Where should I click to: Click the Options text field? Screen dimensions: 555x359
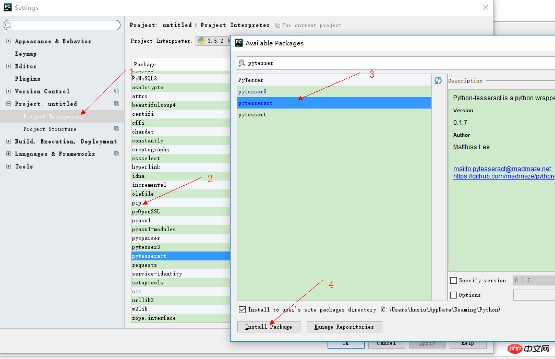(534, 295)
